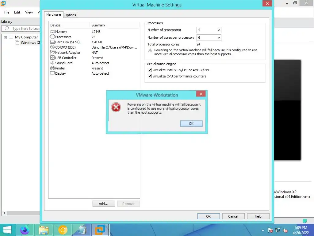The height and width of the screenshot is (236, 314).
Task: Click the VM preview black thumbnail
Action: click(x=287, y=110)
